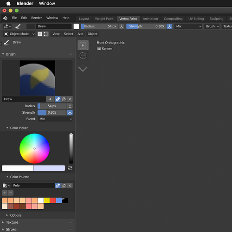
Task: Add a new color to the palette
Action: 5,193
